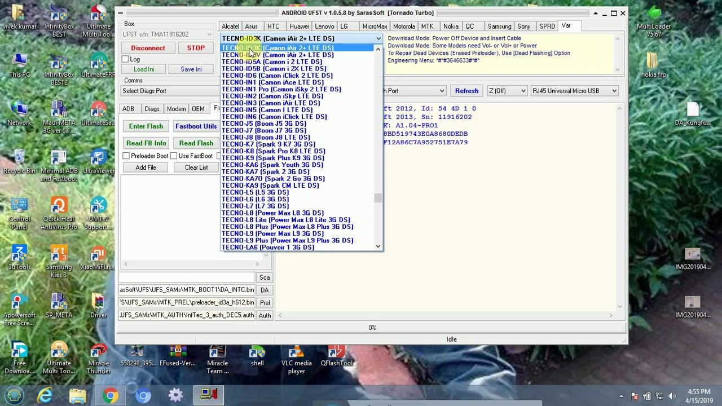Open the Modem tab
This screenshot has height=406, width=722.
[x=176, y=109]
